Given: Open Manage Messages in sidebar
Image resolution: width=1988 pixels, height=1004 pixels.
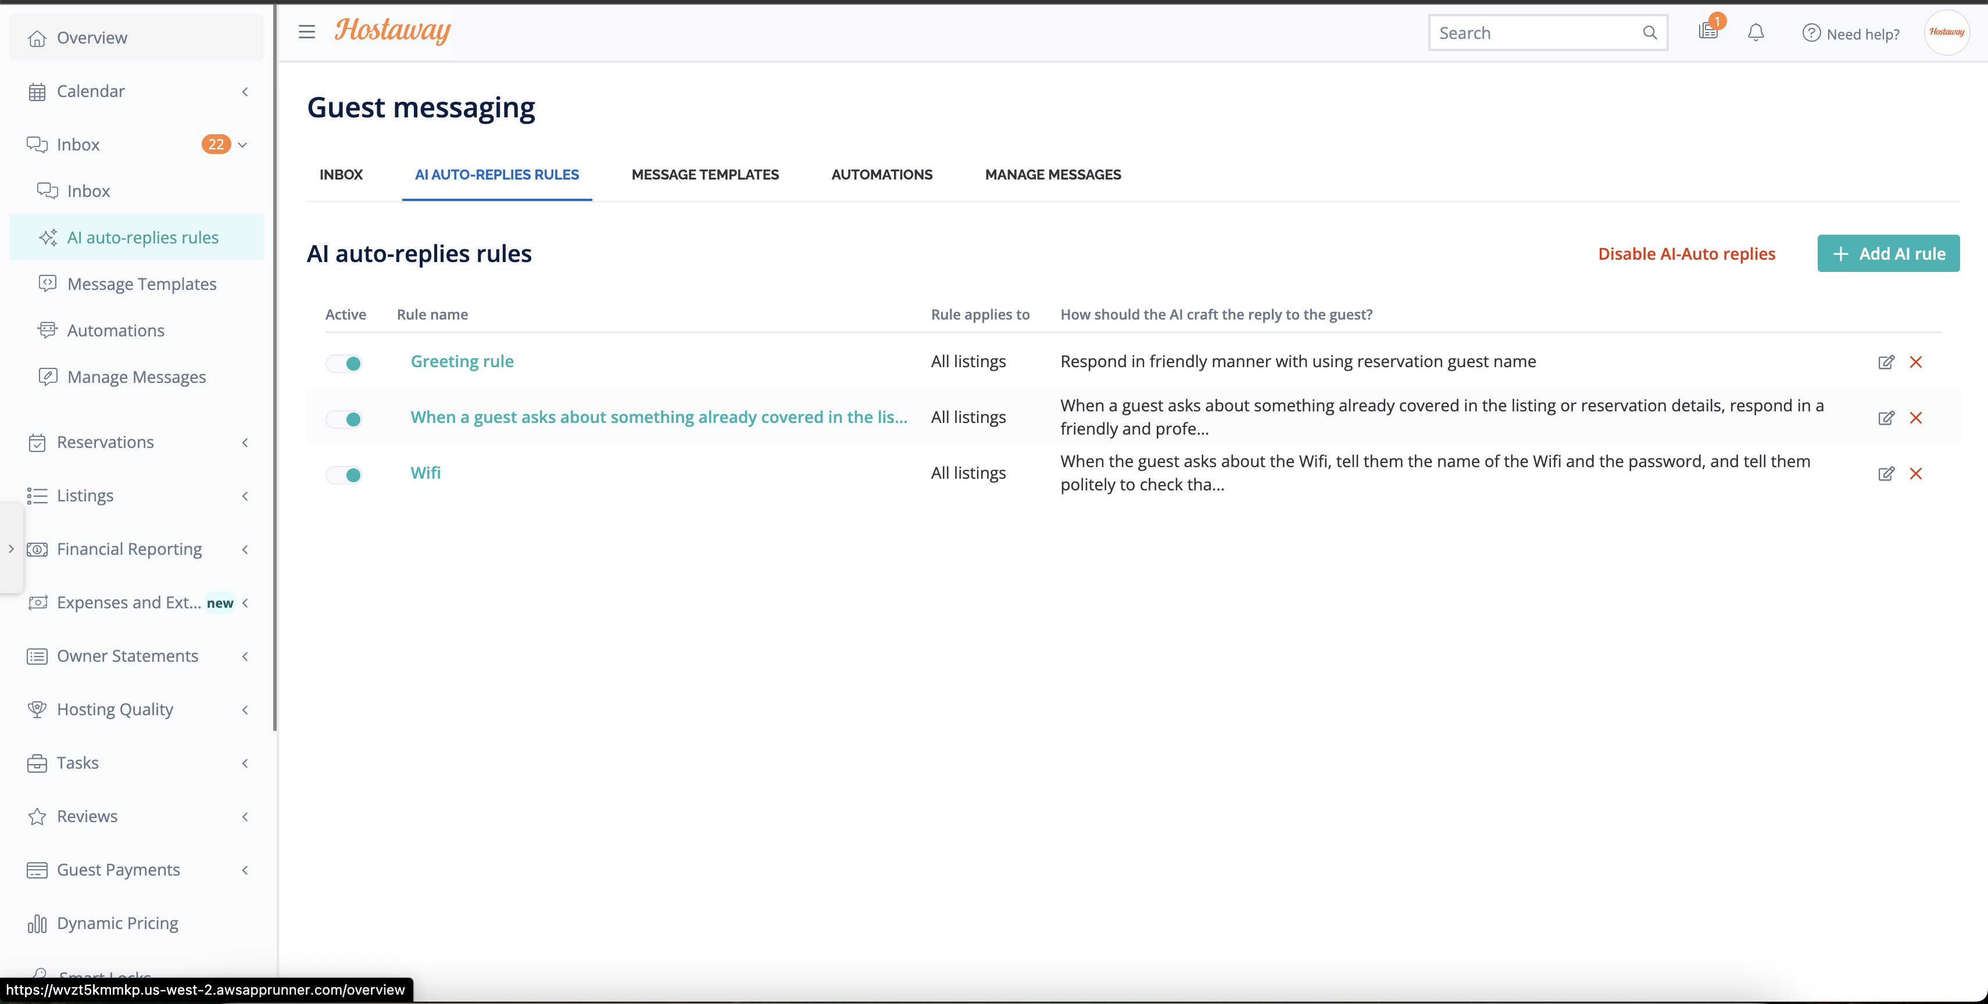Looking at the screenshot, I should point(137,377).
